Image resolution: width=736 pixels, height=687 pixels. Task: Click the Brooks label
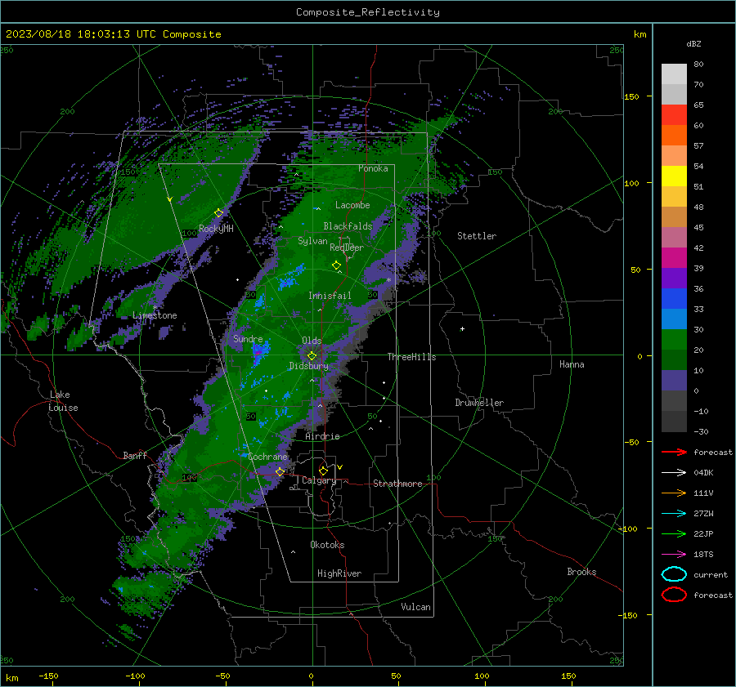581,572
